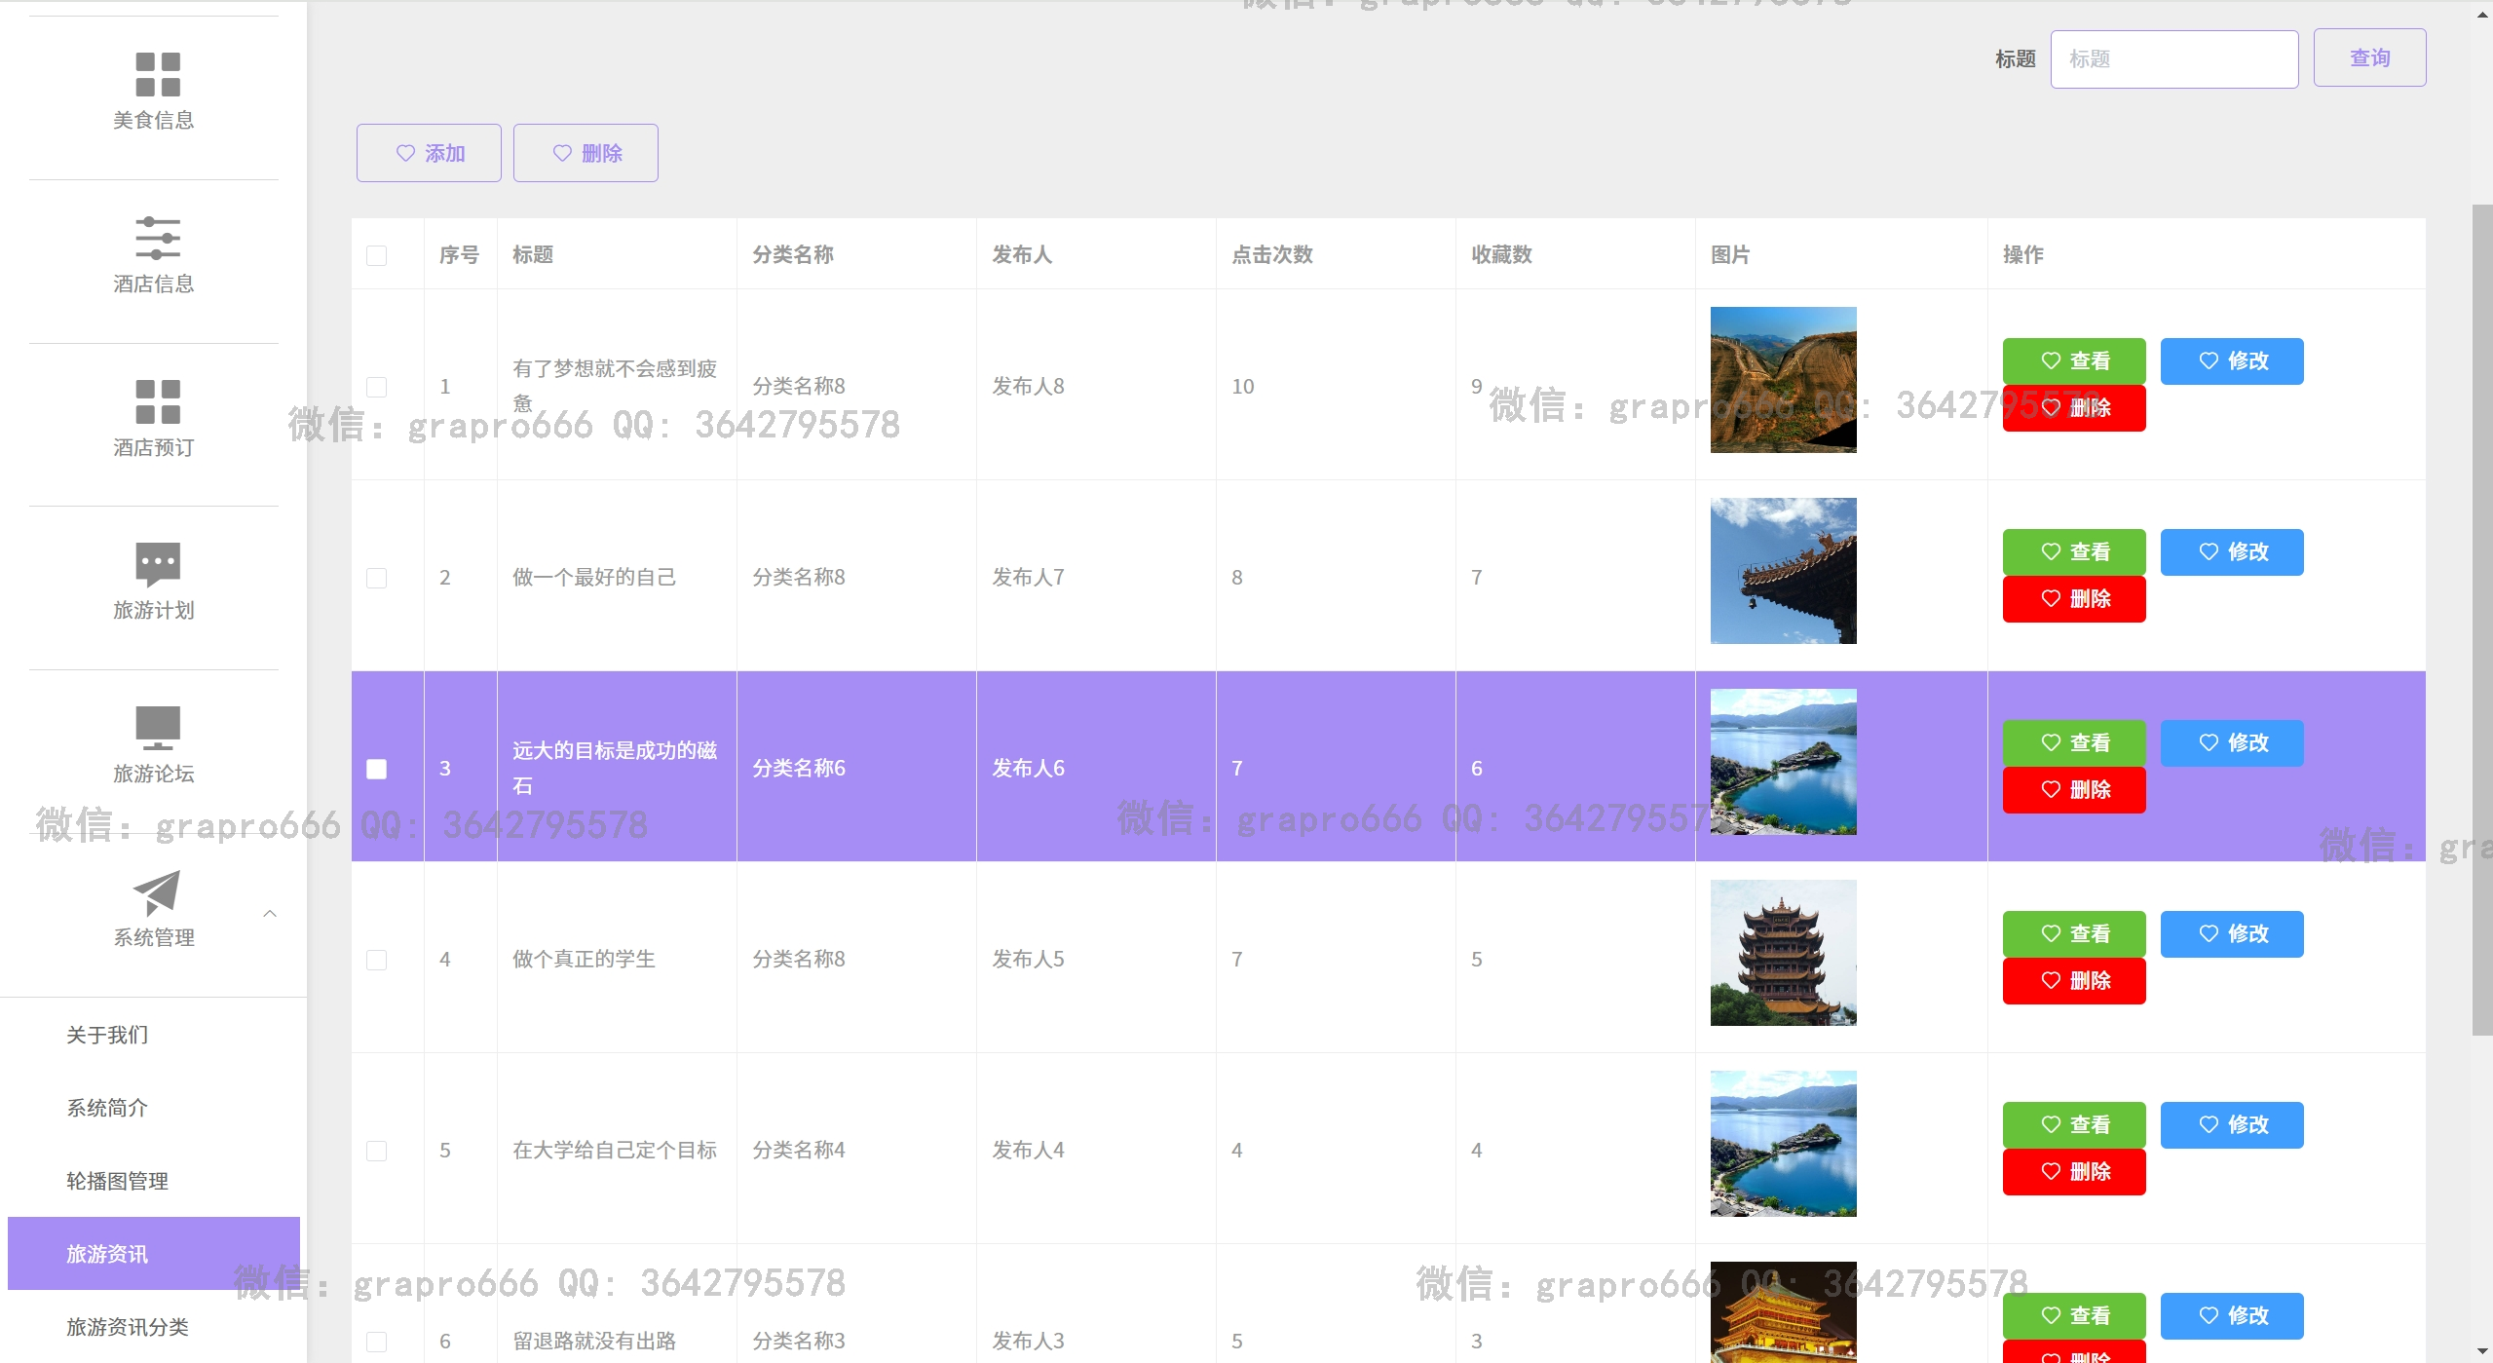
Task: Focus the 标题 search input field
Action: (x=2173, y=59)
